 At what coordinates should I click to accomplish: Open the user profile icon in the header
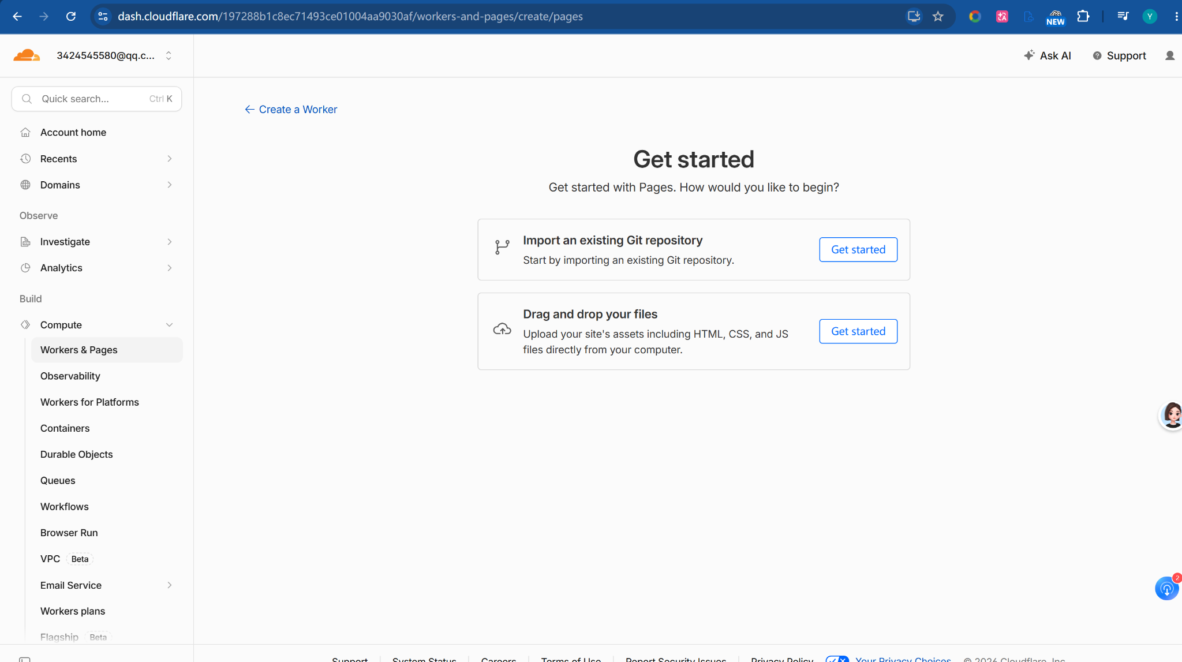coord(1170,55)
